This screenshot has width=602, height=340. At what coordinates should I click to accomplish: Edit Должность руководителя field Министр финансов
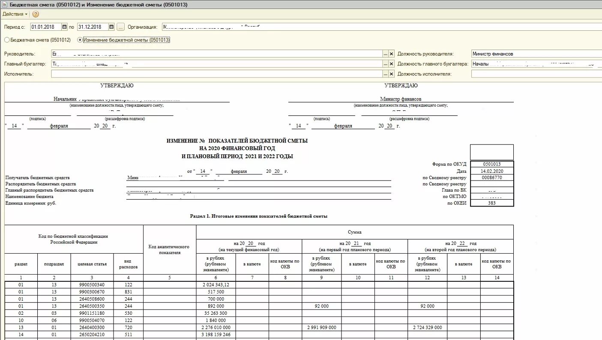click(x=536, y=54)
